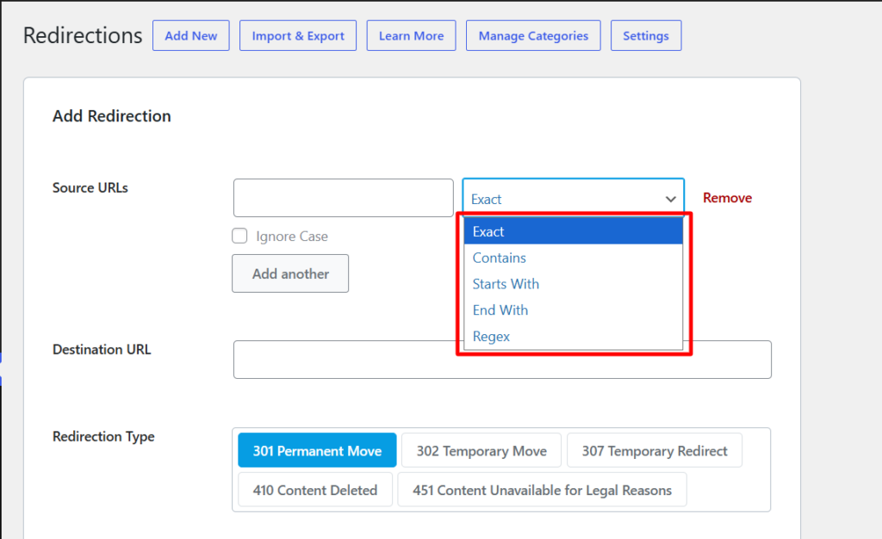Open Import & Export
The image size is (882, 539).
[297, 35]
